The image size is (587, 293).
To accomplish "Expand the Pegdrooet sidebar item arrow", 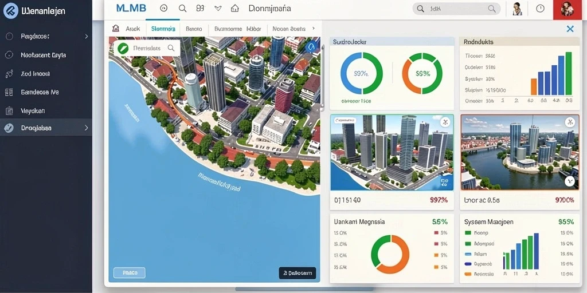I will tap(87, 36).
